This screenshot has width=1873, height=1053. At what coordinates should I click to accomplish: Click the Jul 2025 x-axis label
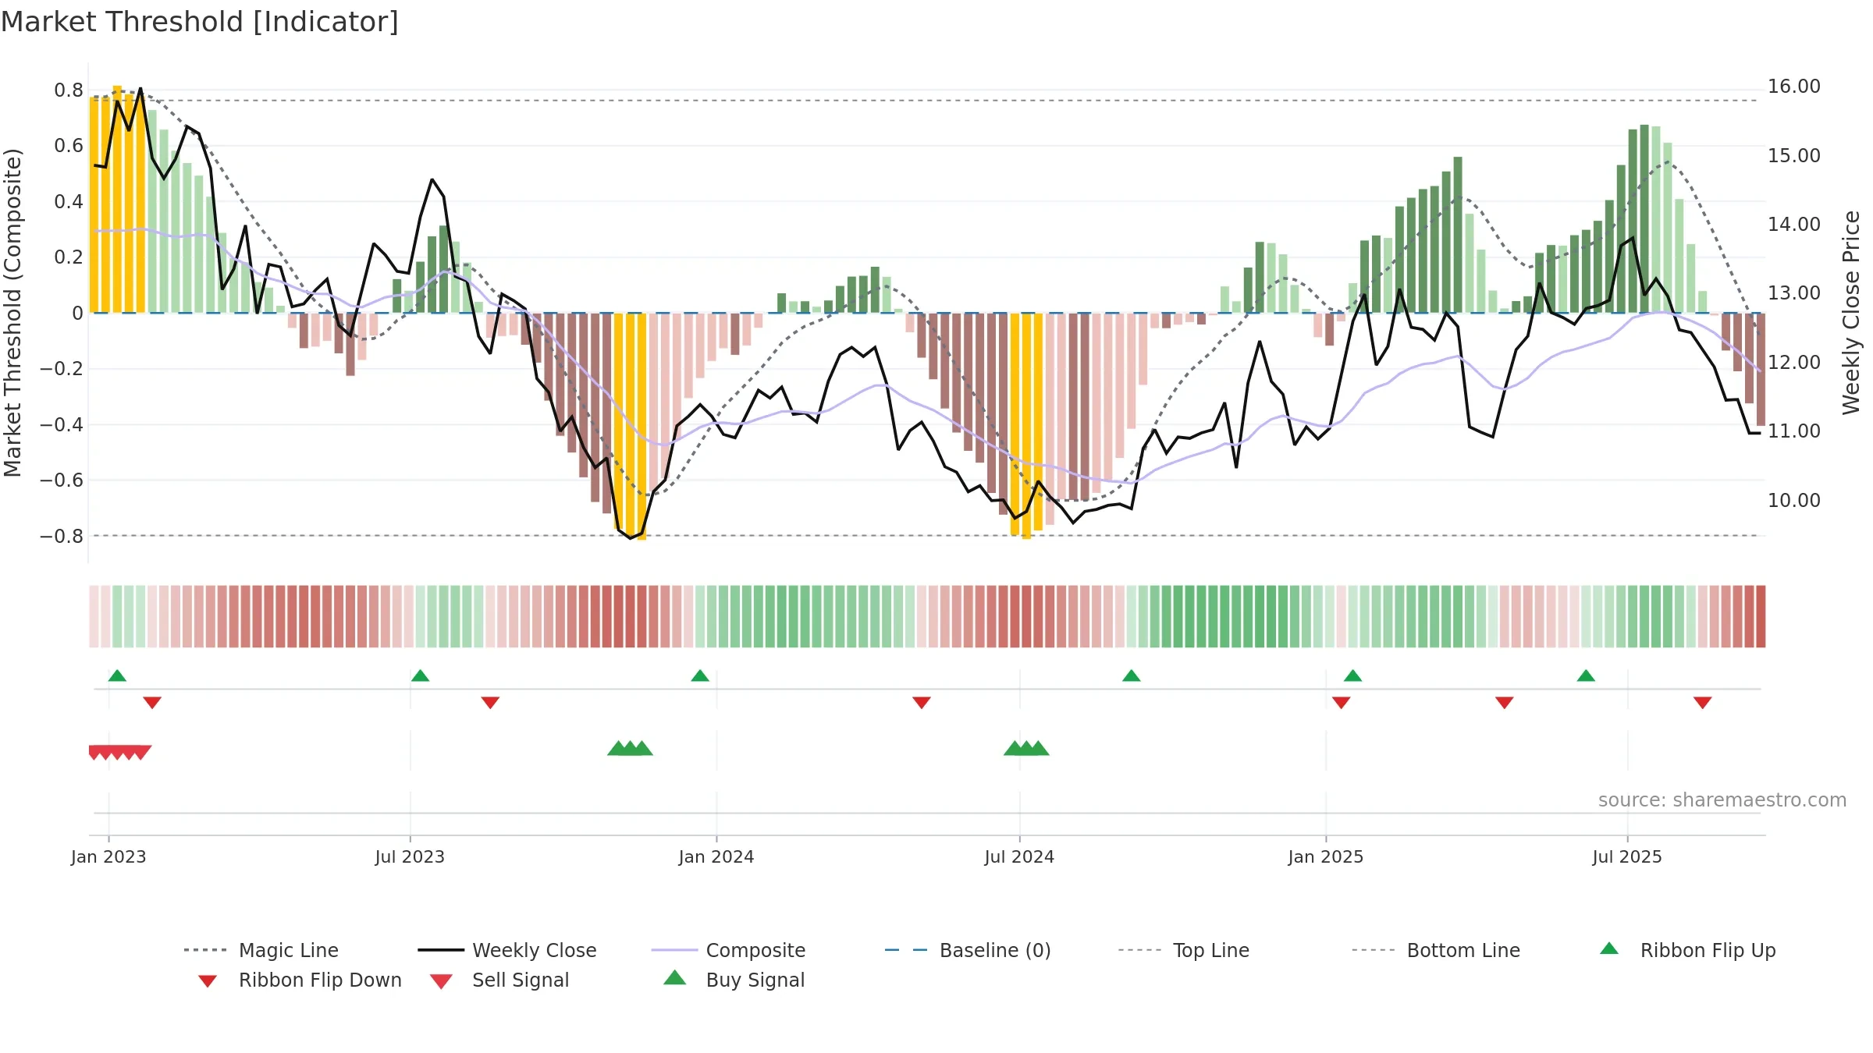(x=1627, y=856)
